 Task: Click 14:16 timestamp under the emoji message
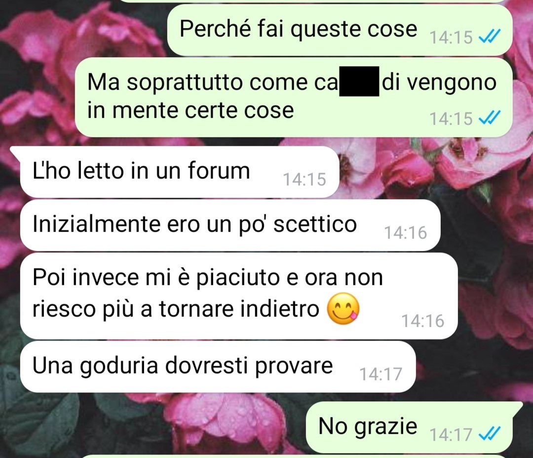point(423,321)
